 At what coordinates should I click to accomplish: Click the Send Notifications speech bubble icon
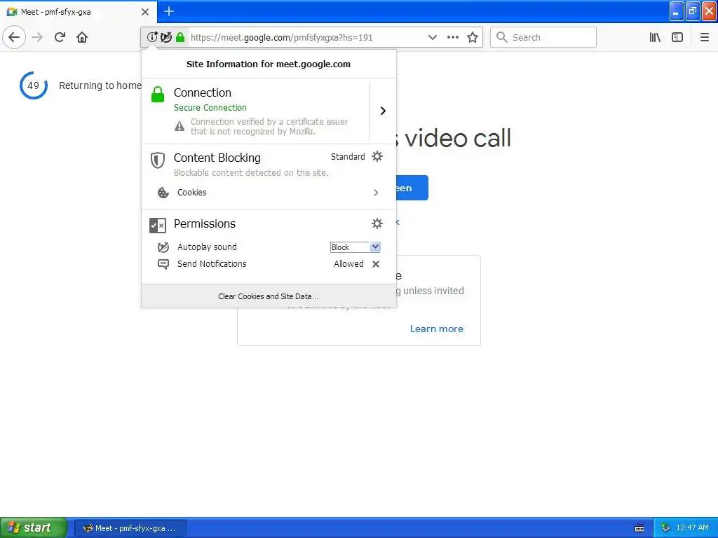pyautogui.click(x=163, y=264)
